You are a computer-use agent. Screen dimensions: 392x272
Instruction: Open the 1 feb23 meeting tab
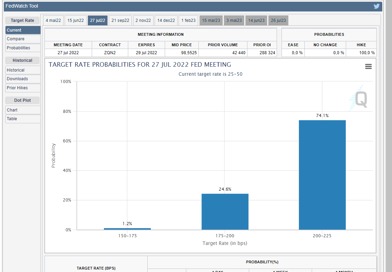coord(188,20)
